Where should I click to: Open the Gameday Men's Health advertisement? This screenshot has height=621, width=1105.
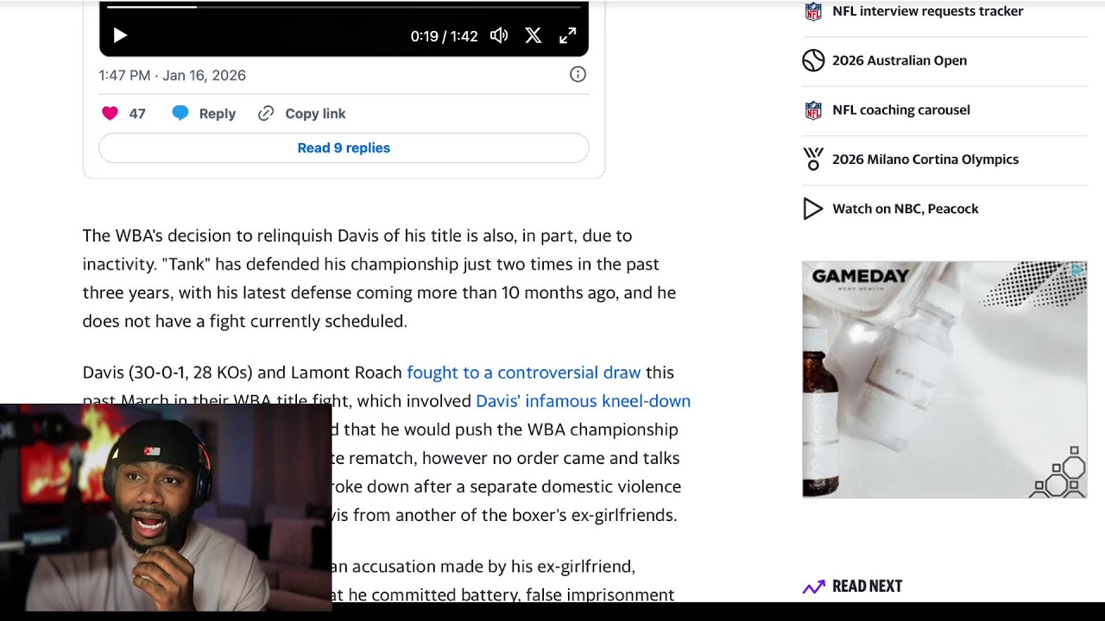click(944, 379)
